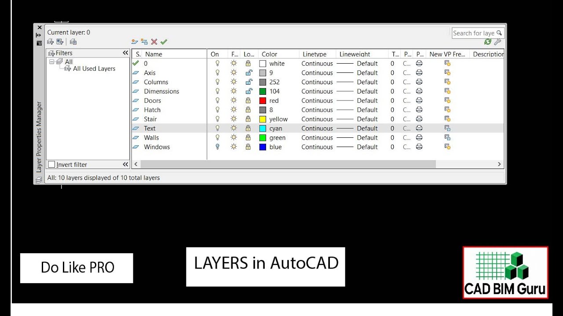
Task: Turn off the Windows layer light bulb
Action: [x=217, y=147]
